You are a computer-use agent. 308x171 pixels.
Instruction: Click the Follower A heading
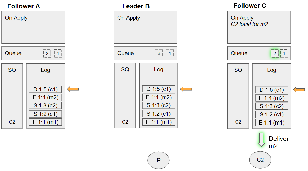click(x=24, y=6)
